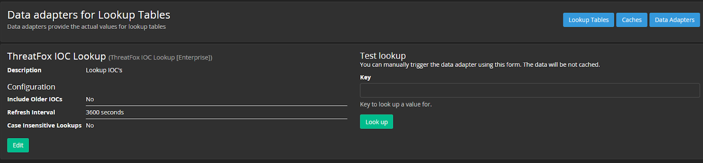Click the manual trigger explanation text
This screenshot has height=163, width=703.
480,65
